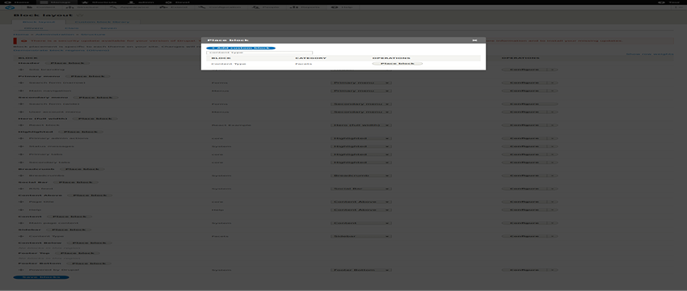Close the Place block dialog

tap(474, 40)
